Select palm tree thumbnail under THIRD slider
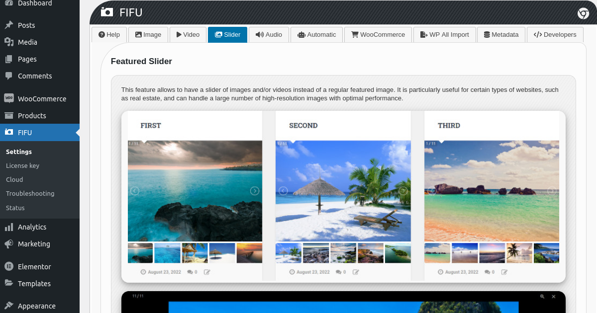597x313 pixels. (519, 253)
